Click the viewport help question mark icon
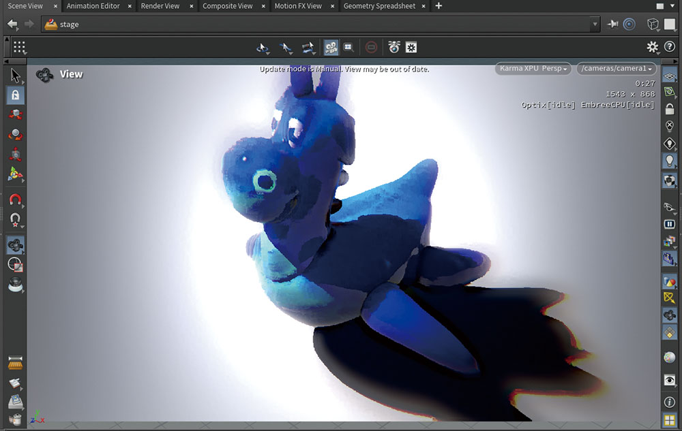The image size is (682, 431). [x=669, y=47]
